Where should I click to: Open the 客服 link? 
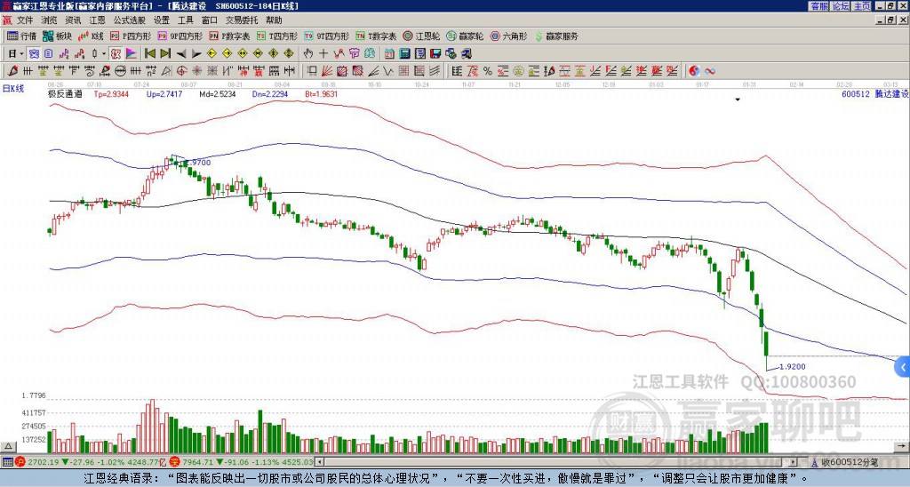[x=819, y=6]
